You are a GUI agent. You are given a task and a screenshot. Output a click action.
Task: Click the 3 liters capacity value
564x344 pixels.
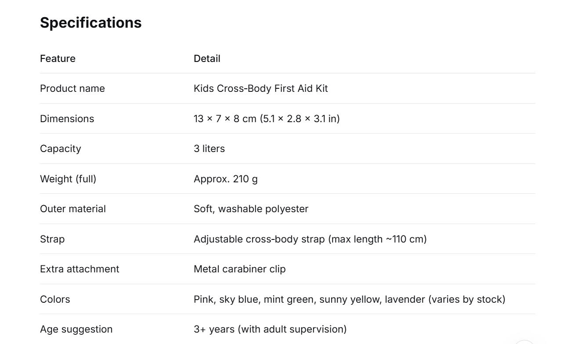[209, 148]
